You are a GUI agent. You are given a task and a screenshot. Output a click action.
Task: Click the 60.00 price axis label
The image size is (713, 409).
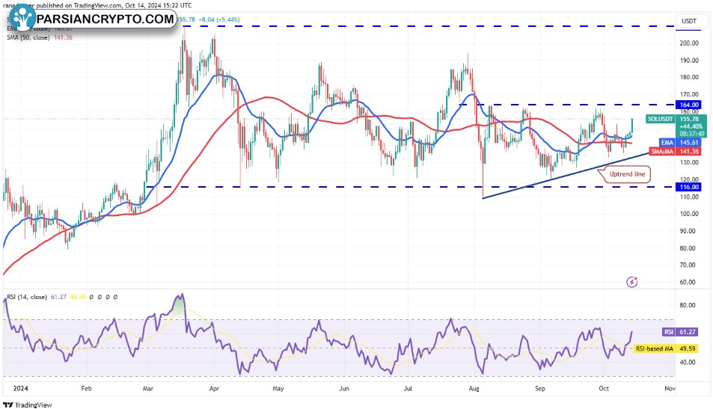pos(688,282)
